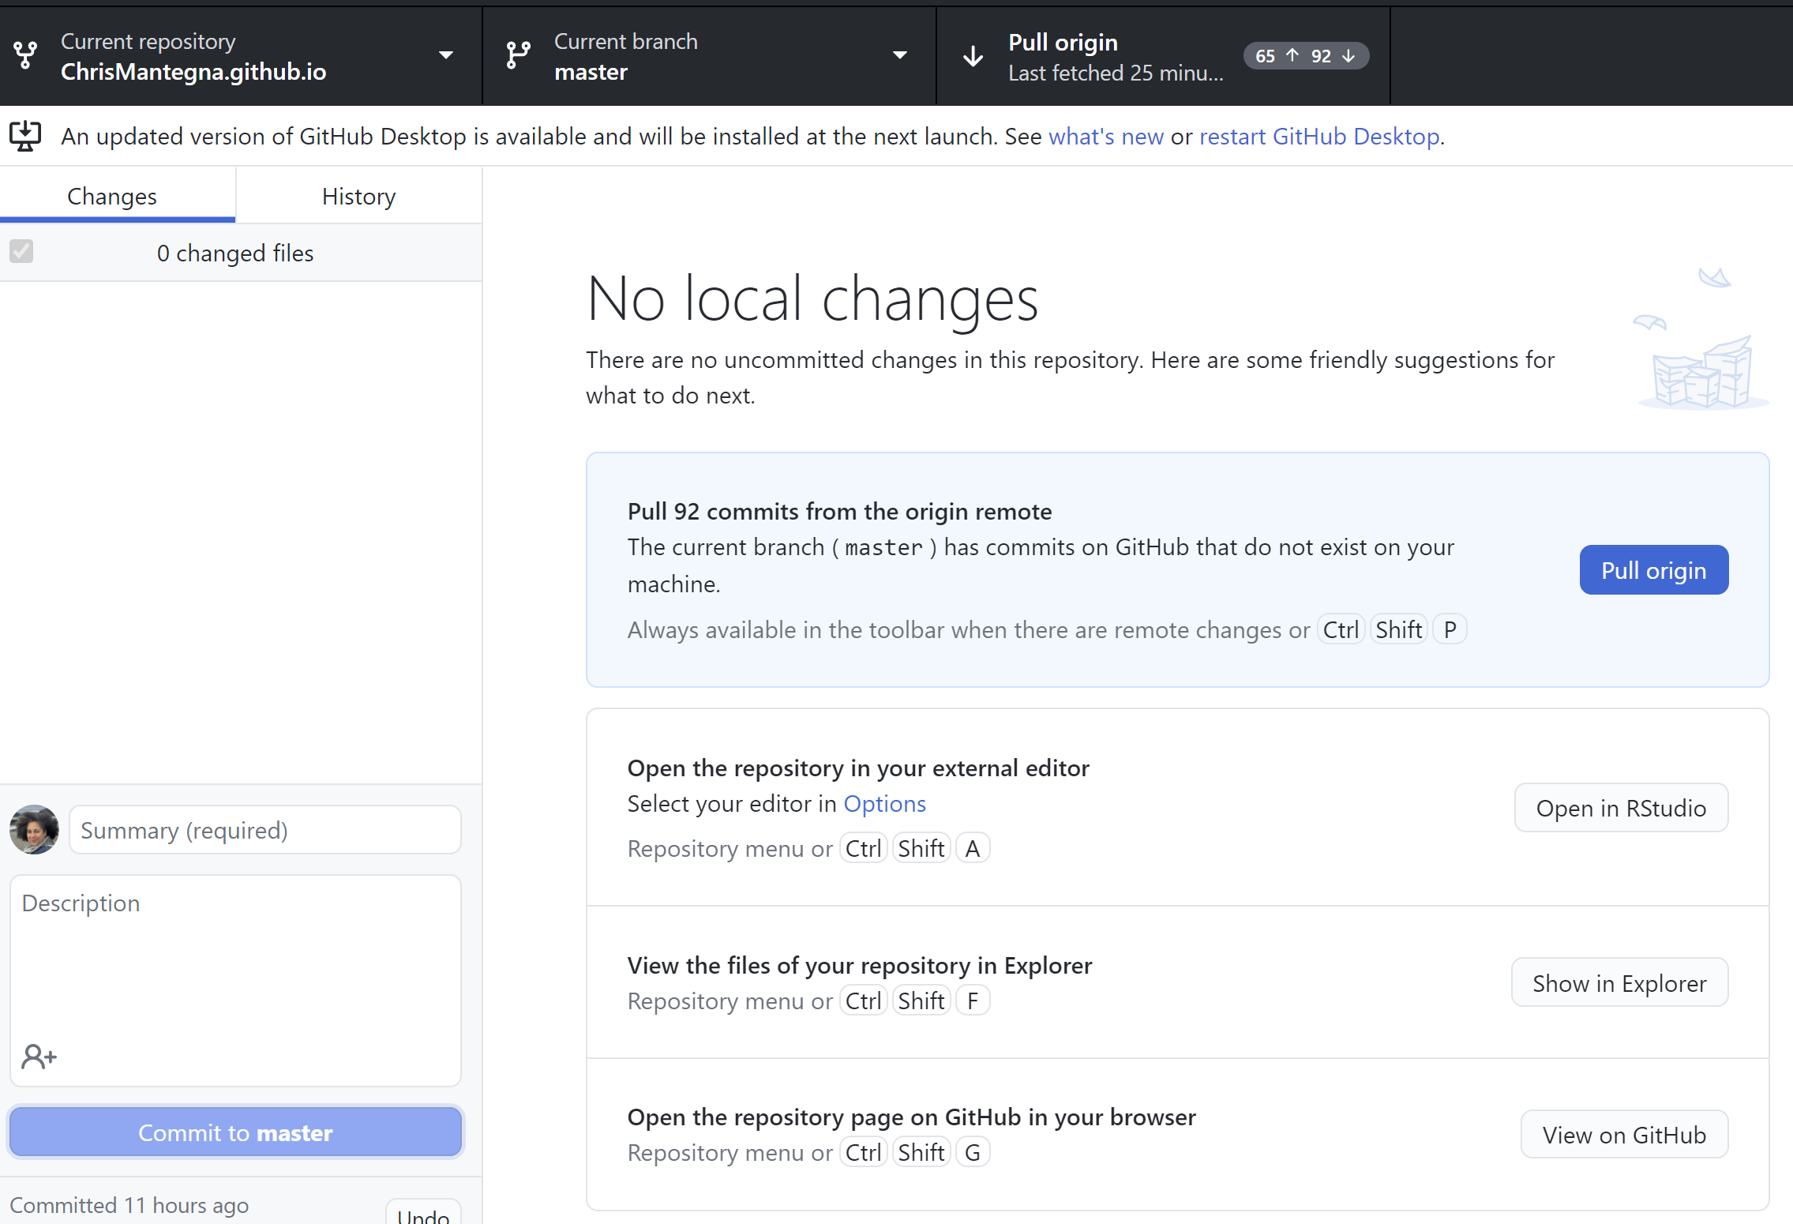Click the Summary input field
This screenshot has width=1793, height=1224.
[264, 829]
